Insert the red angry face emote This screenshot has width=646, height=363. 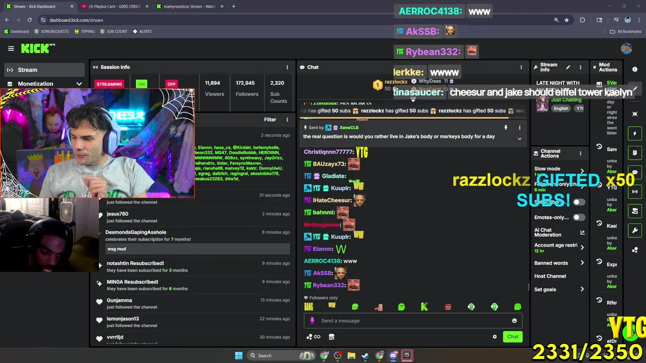[x=448, y=307]
